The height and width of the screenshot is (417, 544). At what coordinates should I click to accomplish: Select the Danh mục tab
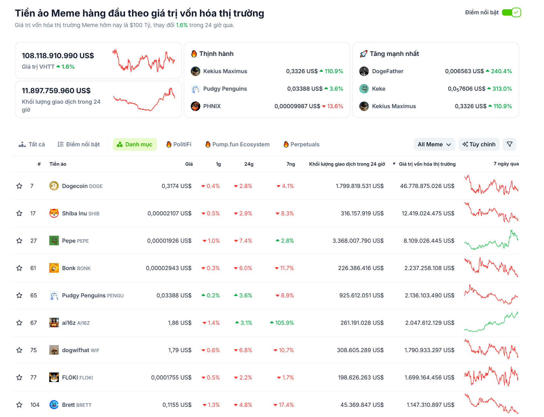coord(135,144)
